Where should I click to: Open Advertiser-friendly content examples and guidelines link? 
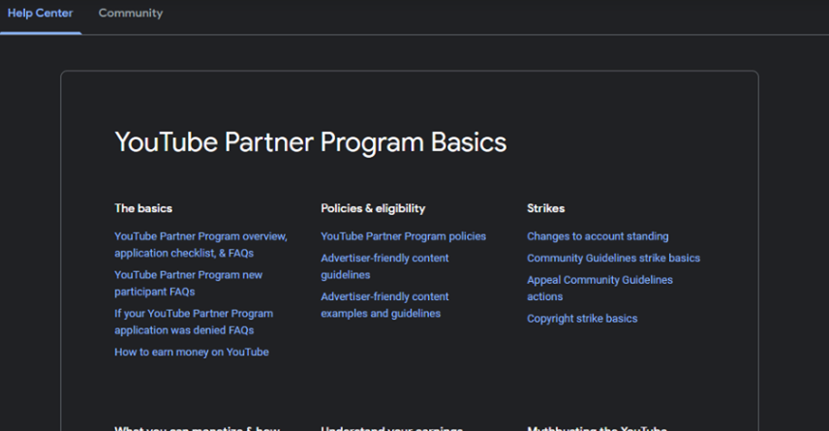coord(384,305)
